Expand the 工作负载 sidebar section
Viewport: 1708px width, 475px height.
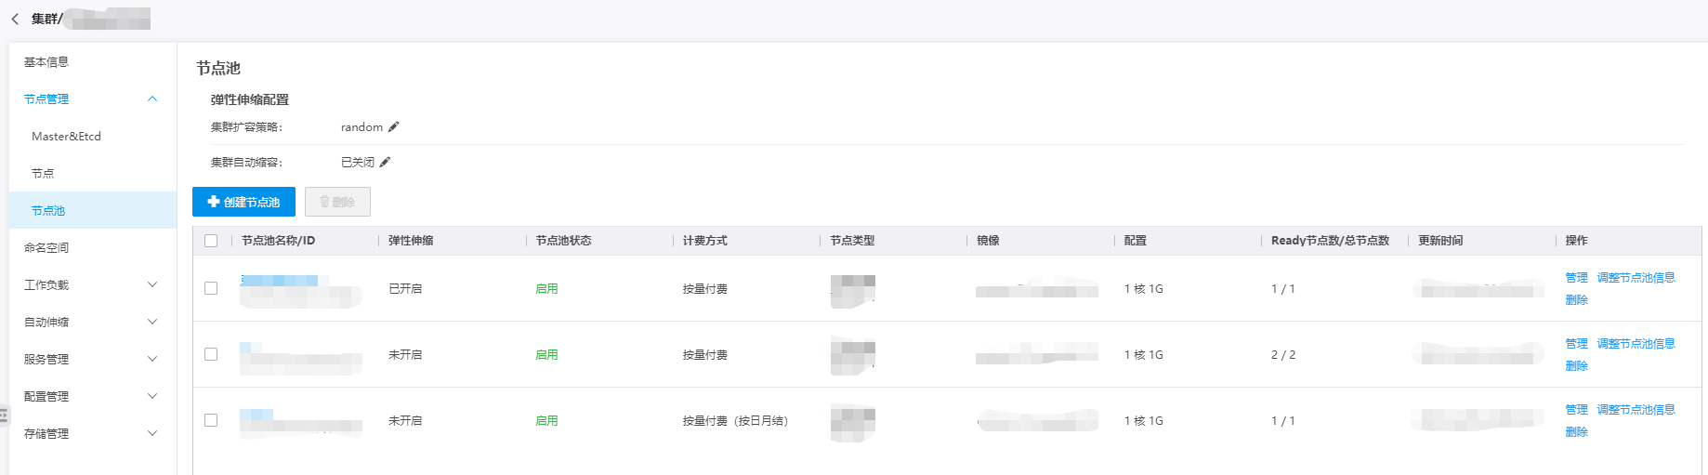[x=152, y=285]
